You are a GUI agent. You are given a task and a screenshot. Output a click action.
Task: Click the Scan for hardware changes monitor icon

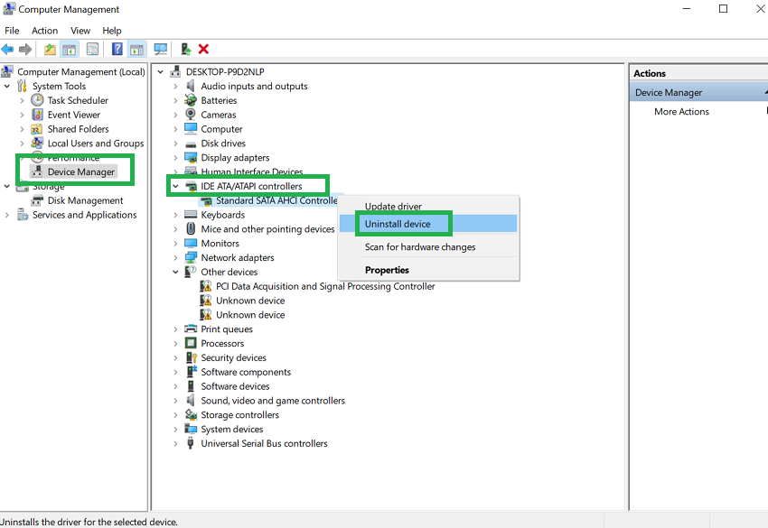click(x=161, y=49)
